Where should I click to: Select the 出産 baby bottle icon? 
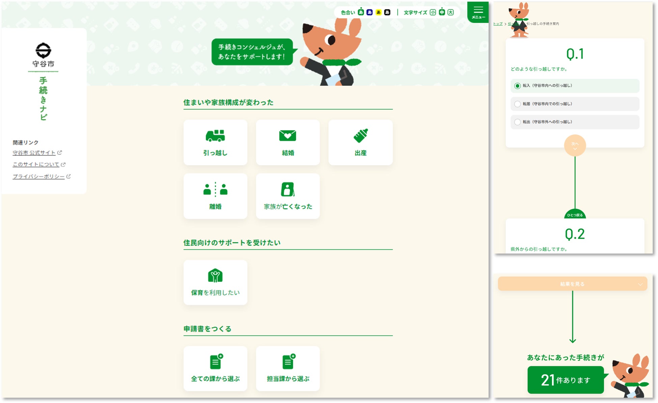pos(360,136)
